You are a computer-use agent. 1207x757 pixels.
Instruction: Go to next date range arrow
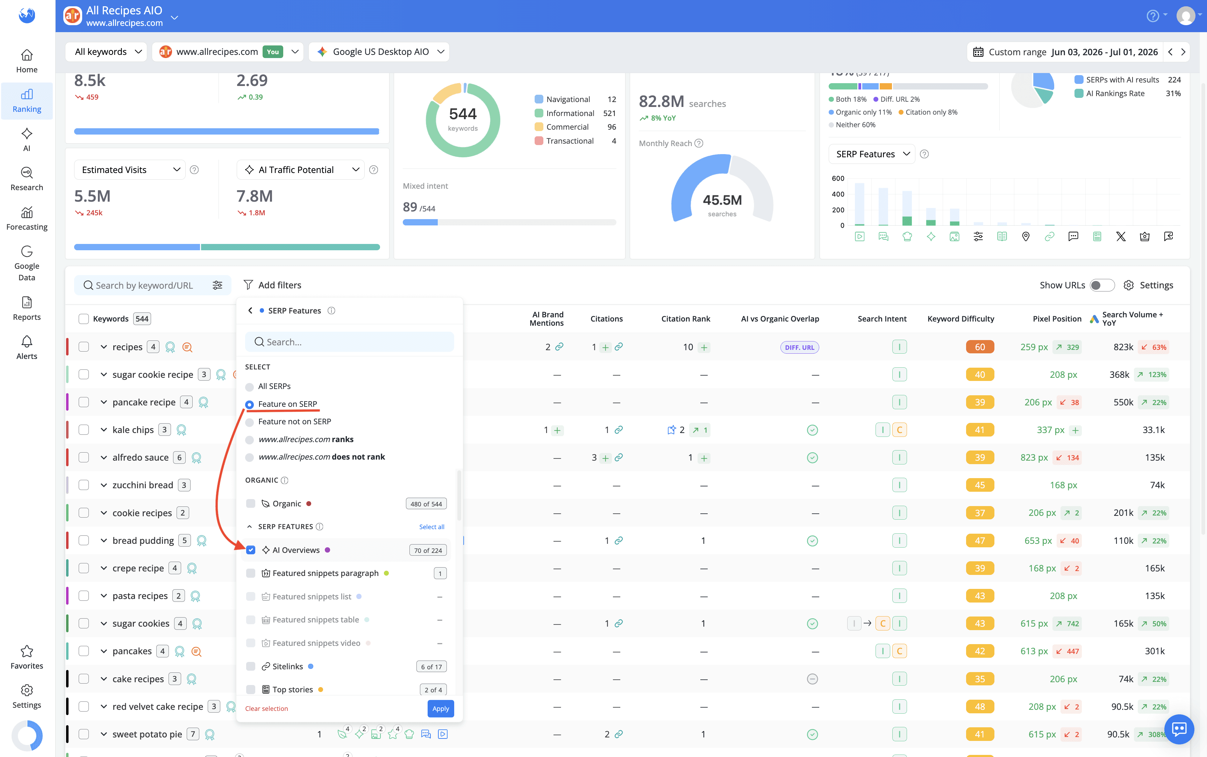[x=1184, y=52]
